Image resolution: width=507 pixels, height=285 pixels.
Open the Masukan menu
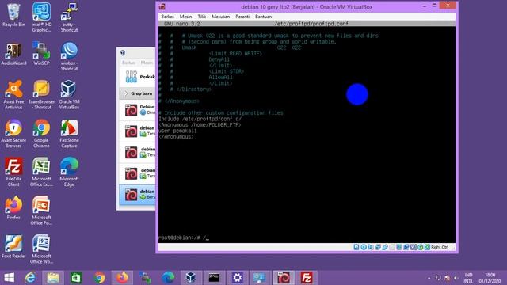(x=220, y=17)
